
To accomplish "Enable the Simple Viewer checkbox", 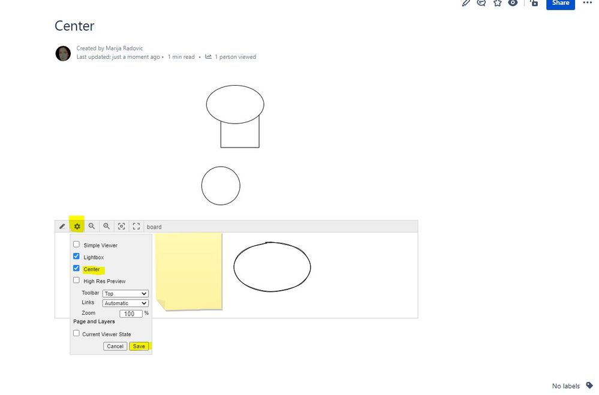I will [76, 244].
